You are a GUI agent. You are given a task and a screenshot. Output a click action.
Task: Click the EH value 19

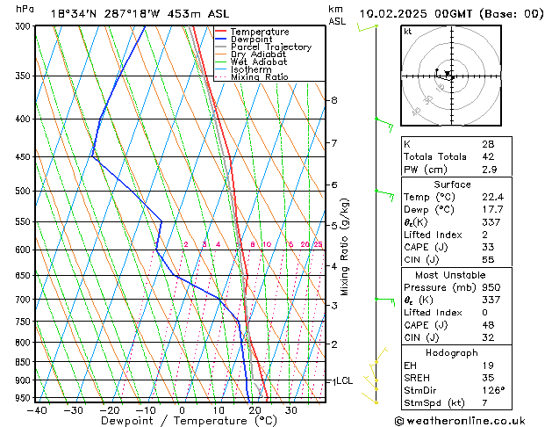tap(488, 365)
